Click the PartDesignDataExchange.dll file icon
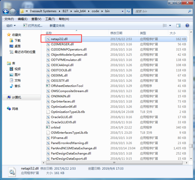The height and width of the screenshot is (180, 195). click(x=48, y=154)
